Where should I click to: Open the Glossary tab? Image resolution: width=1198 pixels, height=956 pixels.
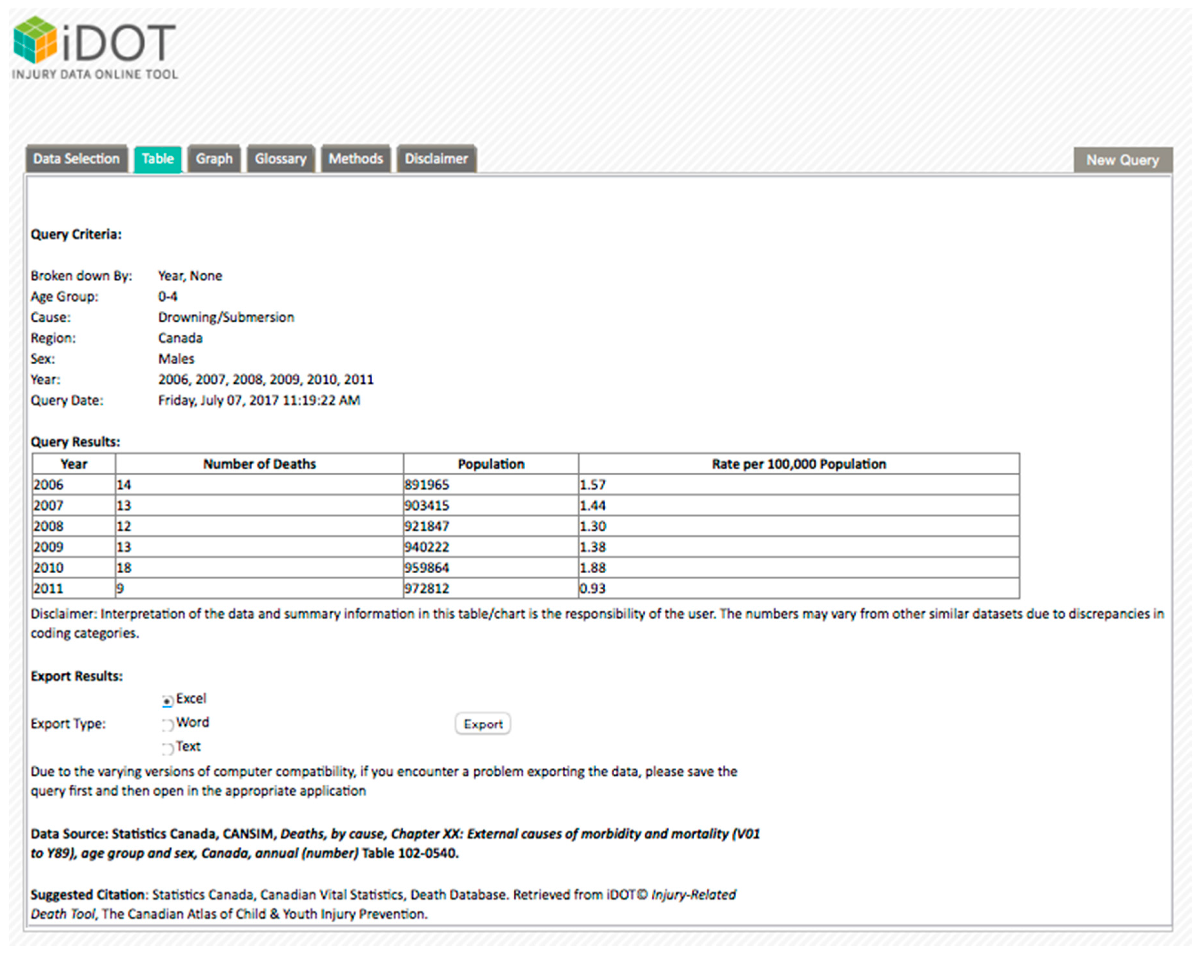pyautogui.click(x=281, y=159)
